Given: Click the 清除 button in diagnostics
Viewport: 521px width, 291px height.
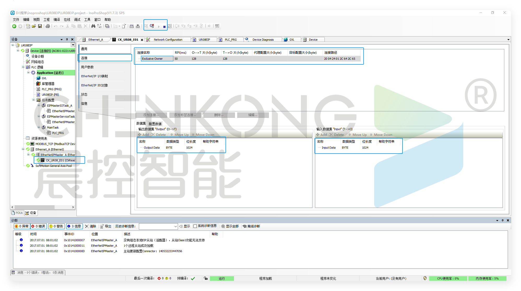Looking at the screenshot, I should click(91, 226).
